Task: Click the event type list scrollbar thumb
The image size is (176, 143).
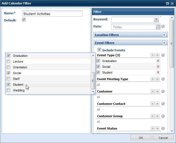Action: [93, 80]
